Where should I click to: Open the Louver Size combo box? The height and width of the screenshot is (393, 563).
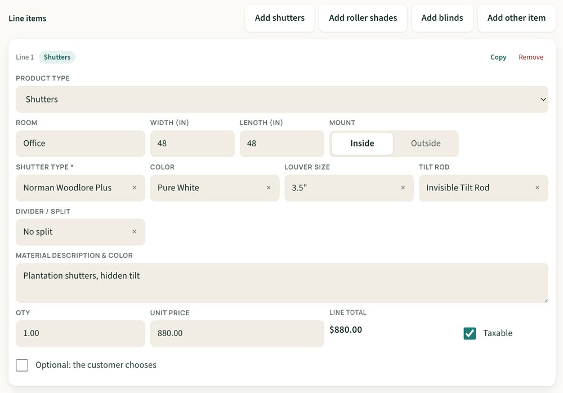coord(349,188)
